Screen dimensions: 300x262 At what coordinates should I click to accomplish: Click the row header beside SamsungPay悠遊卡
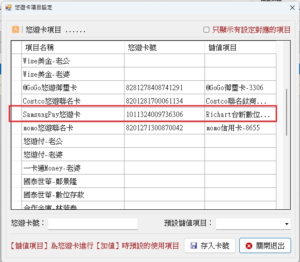click(17, 114)
